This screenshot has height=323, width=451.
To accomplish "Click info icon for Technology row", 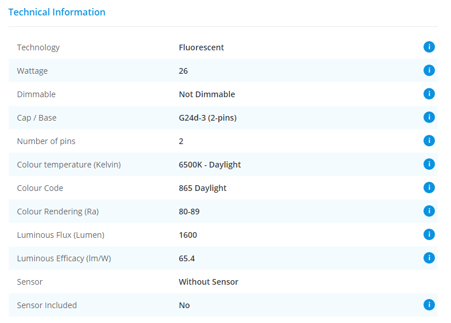I will click(x=429, y=47).
